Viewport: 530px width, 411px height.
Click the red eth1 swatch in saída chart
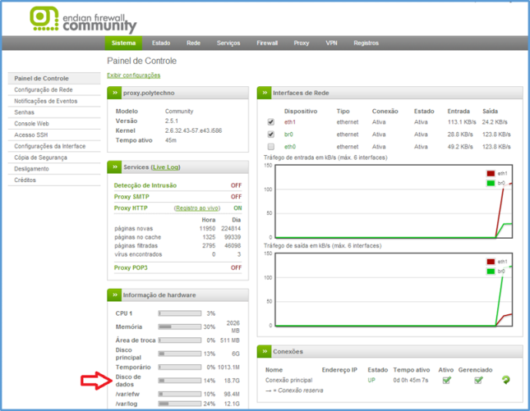[491, 262]
